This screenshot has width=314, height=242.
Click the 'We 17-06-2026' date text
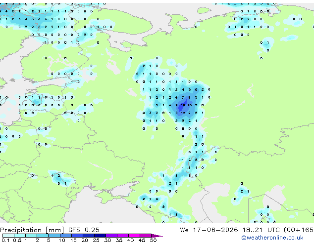[209, 230]
